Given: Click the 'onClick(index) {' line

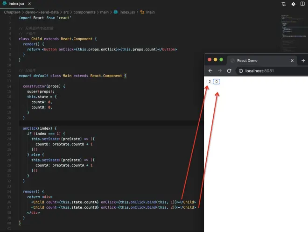Looking at the screenshot, I should (40, 128).
